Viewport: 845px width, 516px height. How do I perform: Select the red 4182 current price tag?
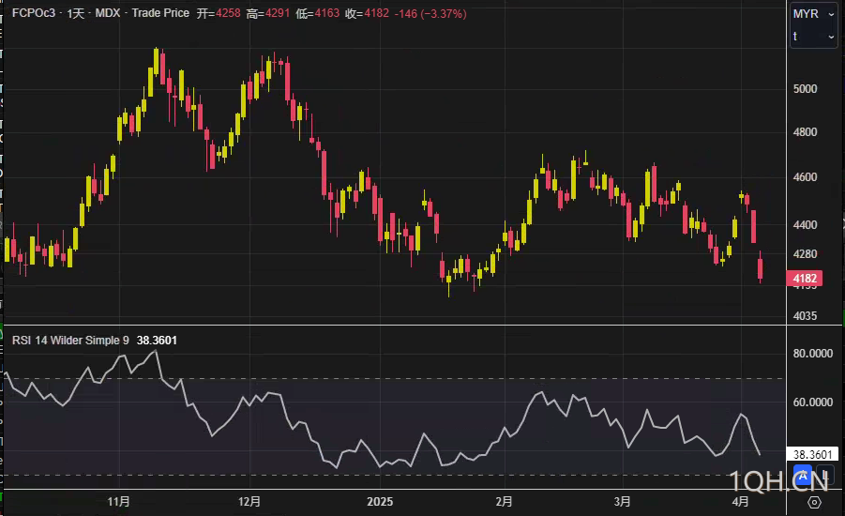[x=804, y=279]
